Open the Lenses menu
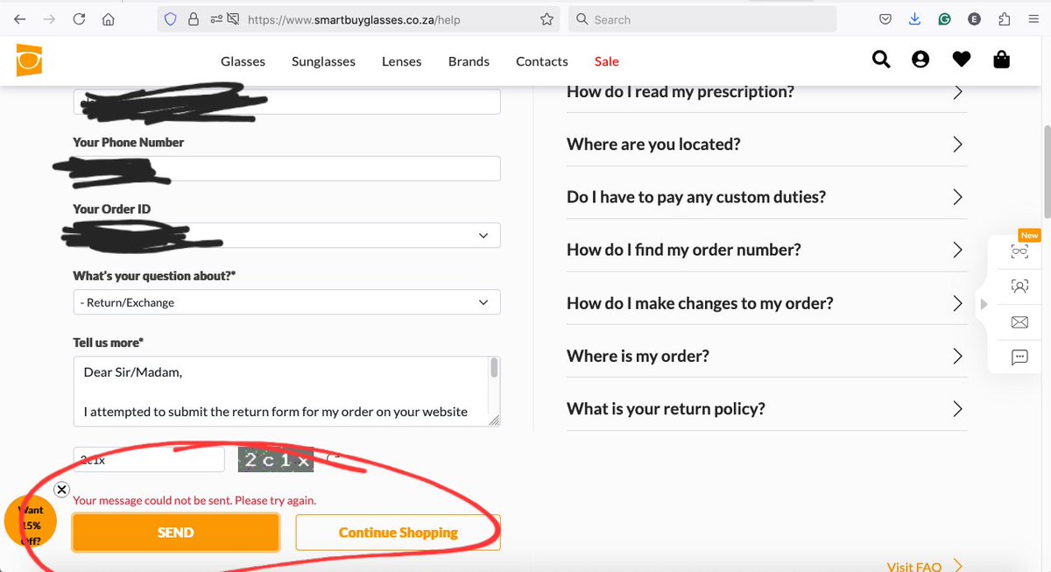The image size is (1051, 572). 402,61
